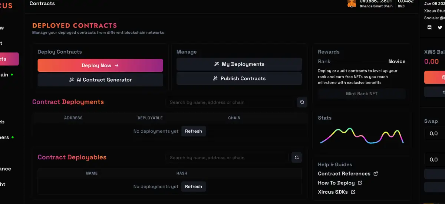Click the MetaMask fox wallet icon
Screen dimensions: 445x204
(352, 3)
